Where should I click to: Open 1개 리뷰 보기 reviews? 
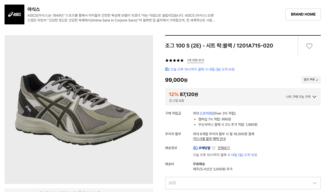[x=195, y=60]
